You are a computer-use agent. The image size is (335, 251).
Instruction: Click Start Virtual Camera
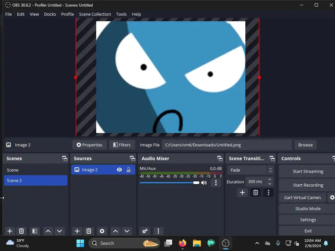303,197
